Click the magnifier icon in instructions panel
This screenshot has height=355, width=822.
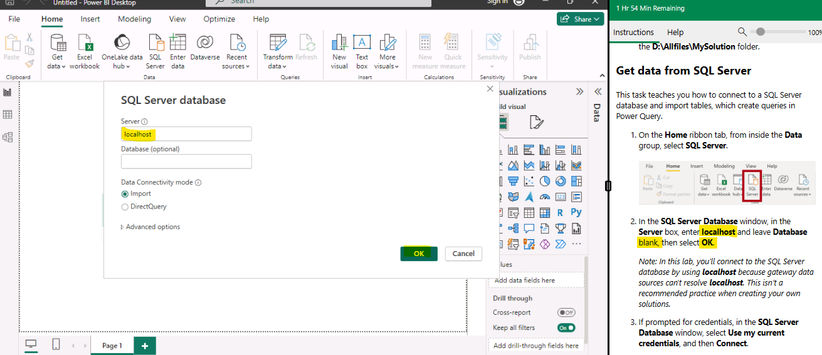click(742, 31)
